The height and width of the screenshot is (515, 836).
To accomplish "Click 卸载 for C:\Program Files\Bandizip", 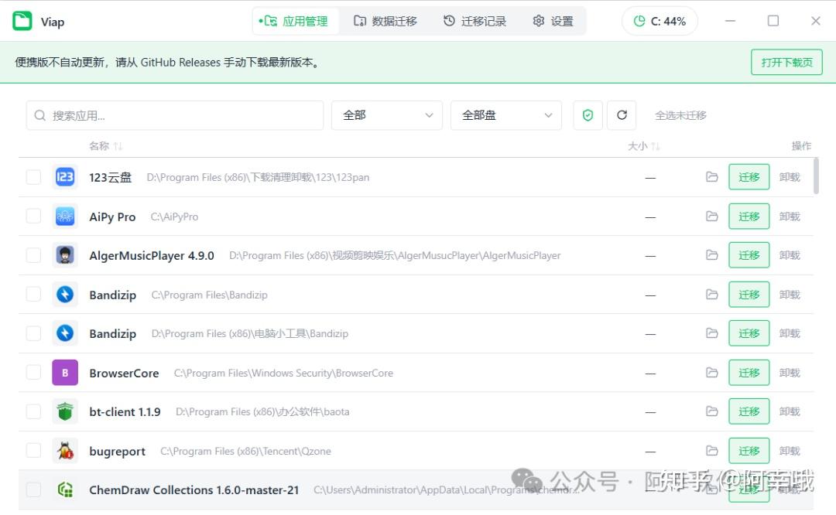I will [x=790, y=295].
